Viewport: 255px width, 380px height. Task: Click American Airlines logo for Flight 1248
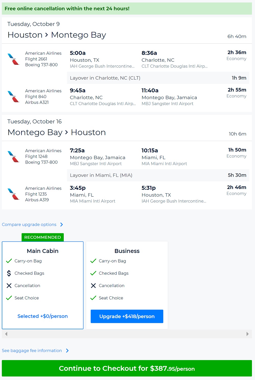coord(14,157)
